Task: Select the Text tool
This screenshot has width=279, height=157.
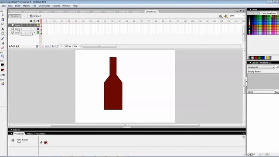Action: tap(3, 29)
